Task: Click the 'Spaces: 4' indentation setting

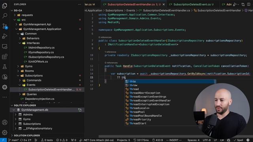Action: (193, 140)
